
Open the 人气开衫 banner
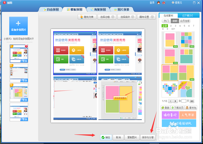[188, 115]
